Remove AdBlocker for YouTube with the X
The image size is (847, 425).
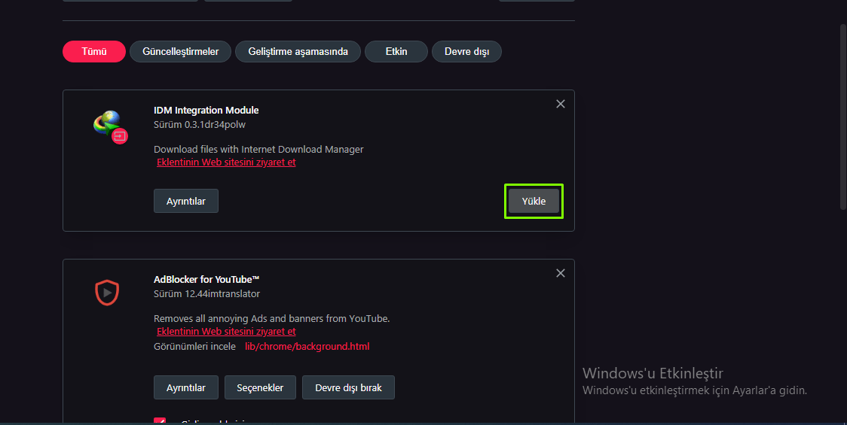[x=561, y=274]
